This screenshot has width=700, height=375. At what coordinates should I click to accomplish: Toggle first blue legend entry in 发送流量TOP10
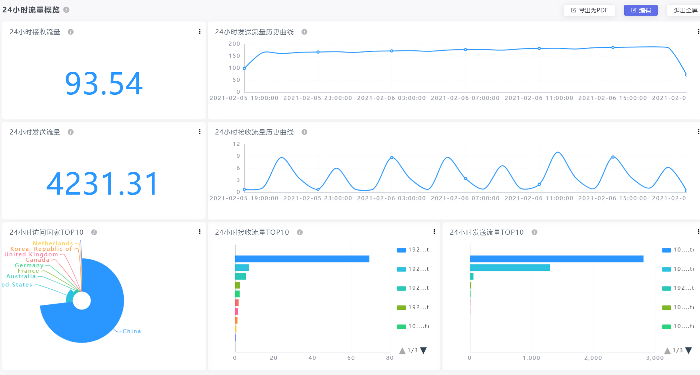[x=678, y=250]
